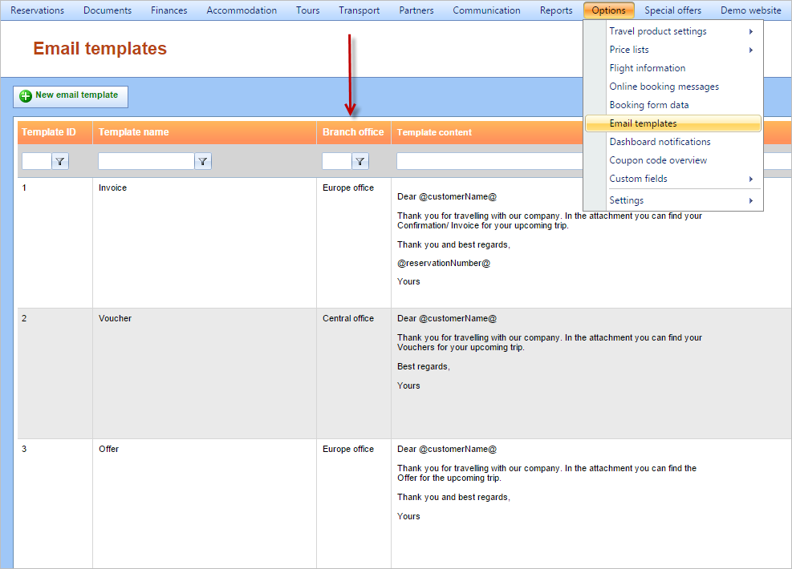Image resolution: width=792 pixels, height=569 pixels.
Task: Click 'Dear @customerName@' in the Offer row
Action: pyautogui.click(x=447, y=449)
